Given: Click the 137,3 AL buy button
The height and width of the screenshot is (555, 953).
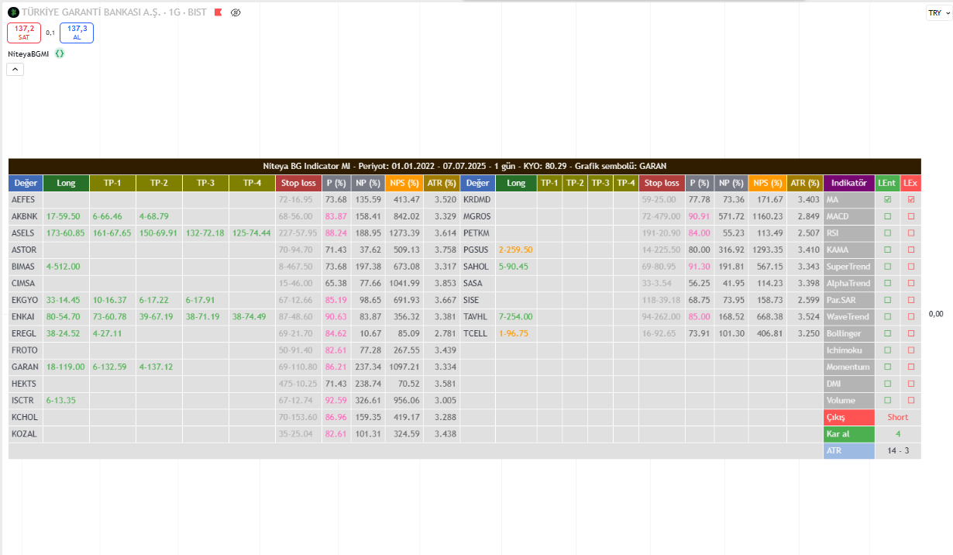Looking at the screenshot, I should (76, 33).
